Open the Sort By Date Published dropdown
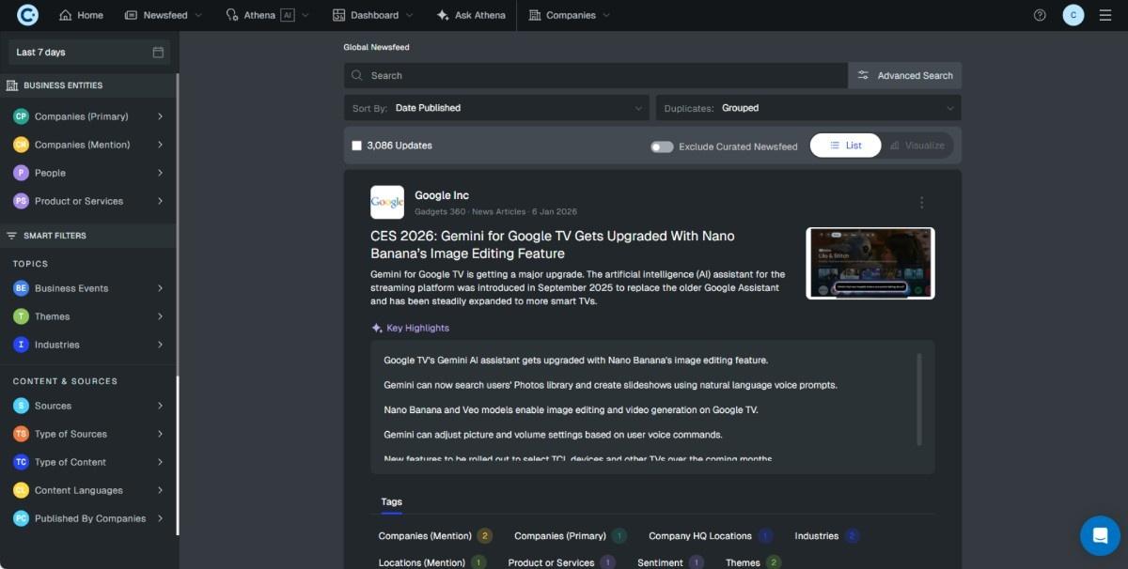The width and height of the screenshot is (1128, 569). pyautogui.click(x=498, y=107)
